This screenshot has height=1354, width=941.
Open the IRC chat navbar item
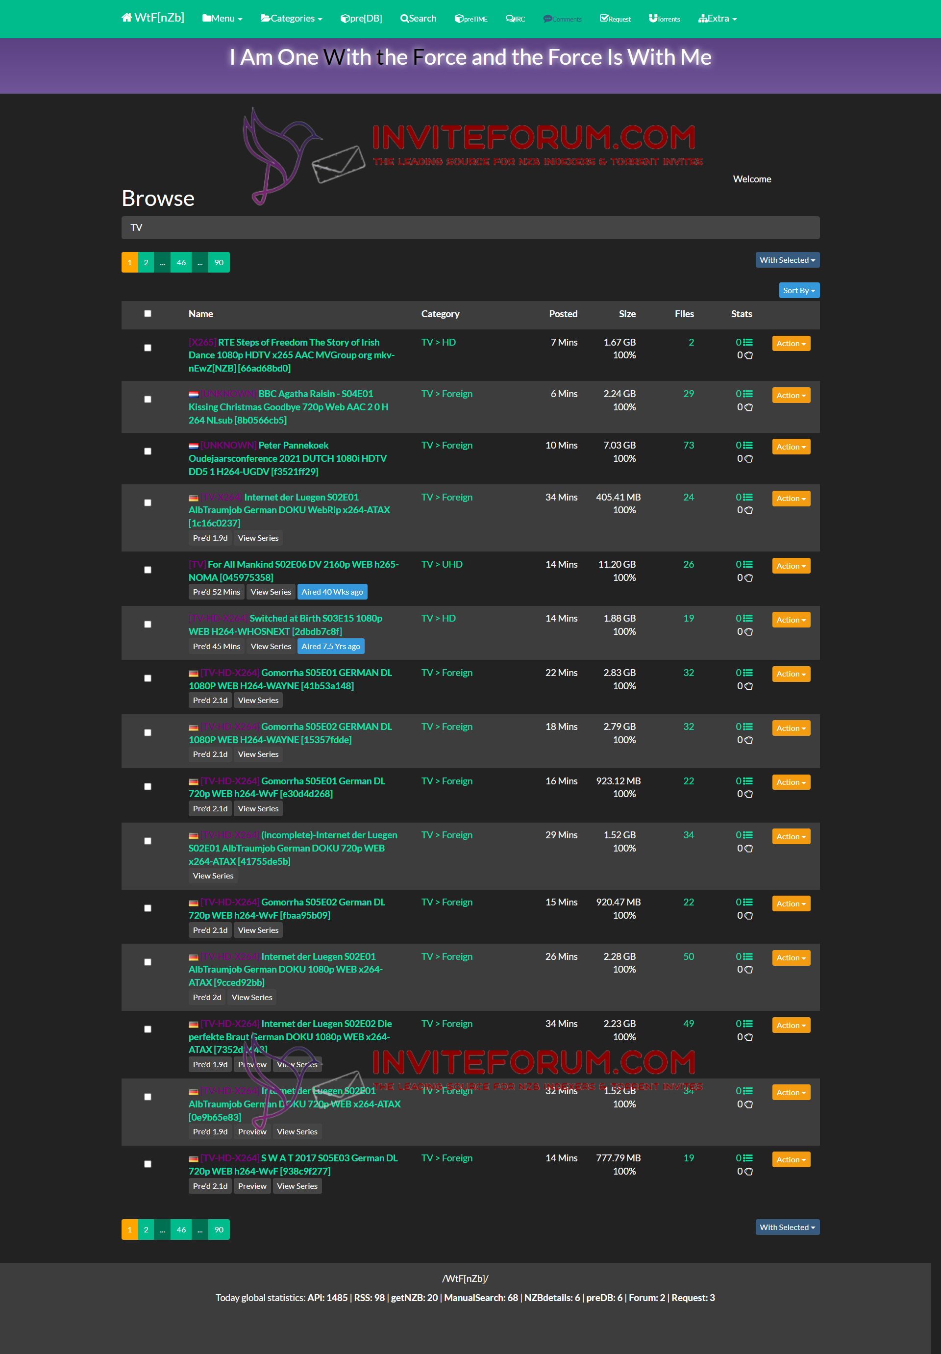pyautogui.click(x=515, y=19)
